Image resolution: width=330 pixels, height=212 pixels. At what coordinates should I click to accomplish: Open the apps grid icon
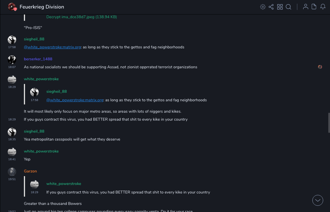280,7
